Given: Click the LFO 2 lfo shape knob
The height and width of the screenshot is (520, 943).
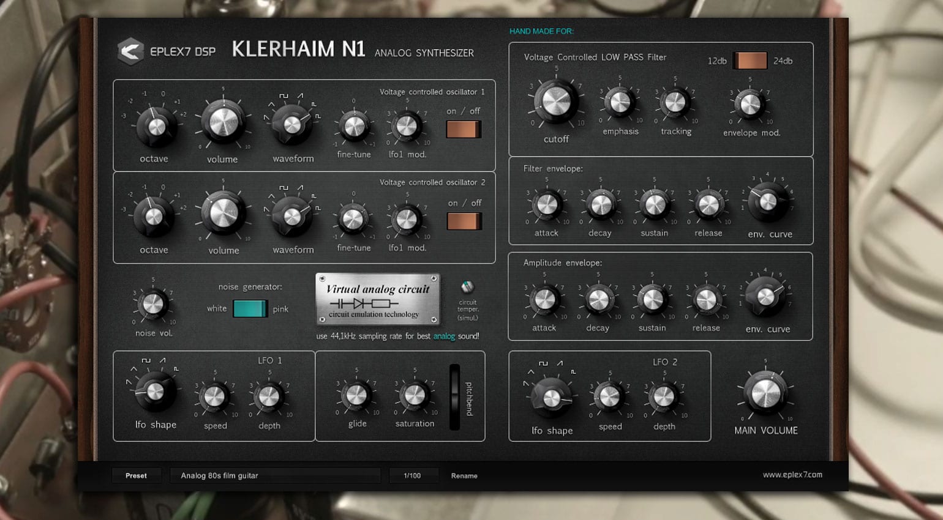Looking at the screenshot, I should pyautogui.click(x=551, y=398).
